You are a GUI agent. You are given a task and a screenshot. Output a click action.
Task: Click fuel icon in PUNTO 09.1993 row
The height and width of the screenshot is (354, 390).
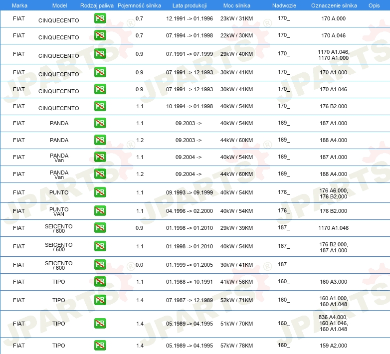(x=100, y=192)
